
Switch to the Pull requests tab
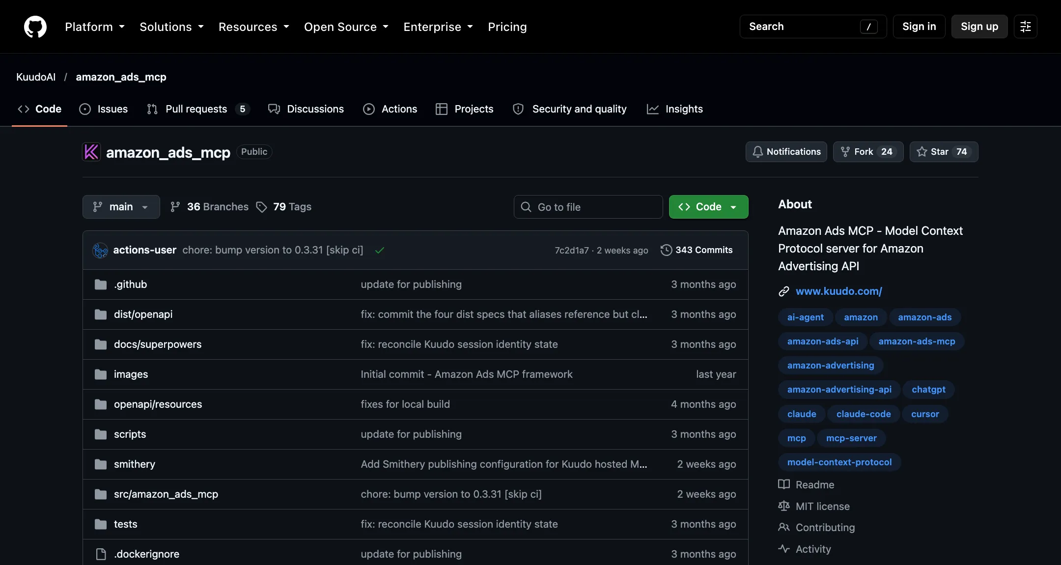tap(198, 109)
